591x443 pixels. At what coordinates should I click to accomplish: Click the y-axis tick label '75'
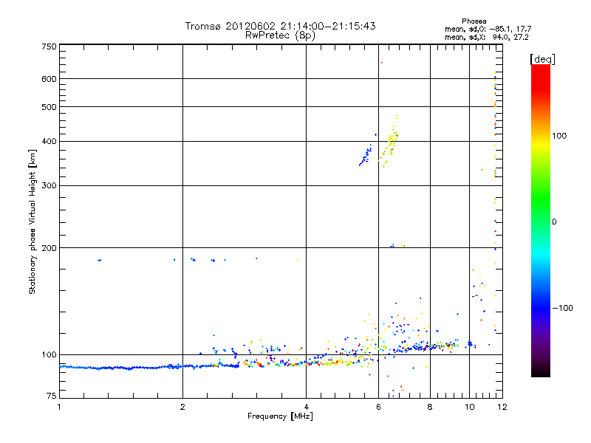52,396
